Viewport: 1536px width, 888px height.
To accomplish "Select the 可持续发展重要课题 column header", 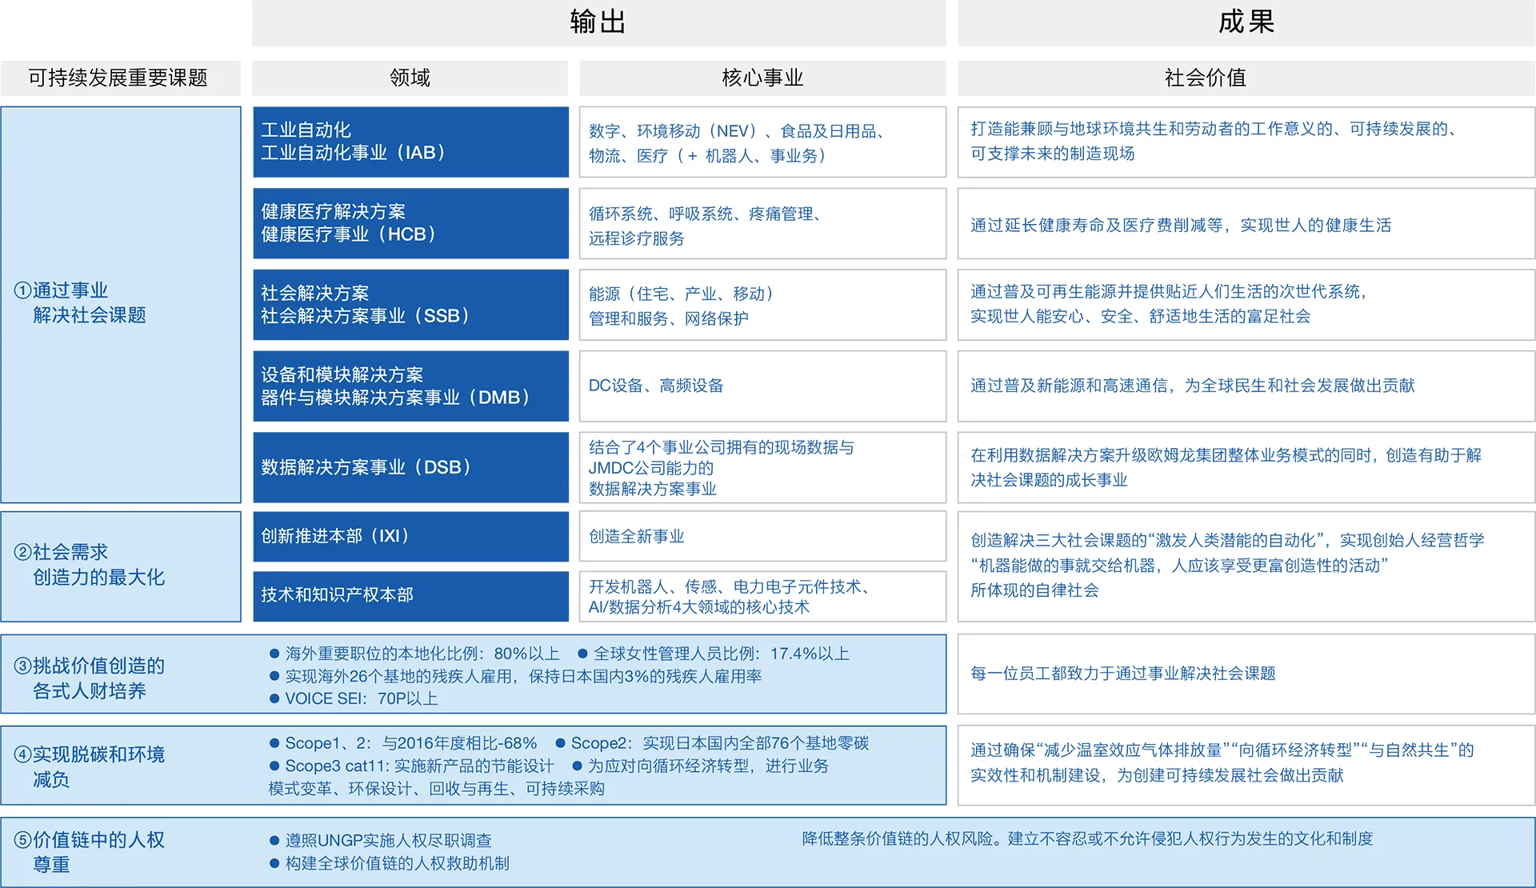I will pos(120,78).
